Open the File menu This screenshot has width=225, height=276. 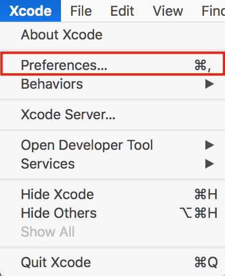81,11
